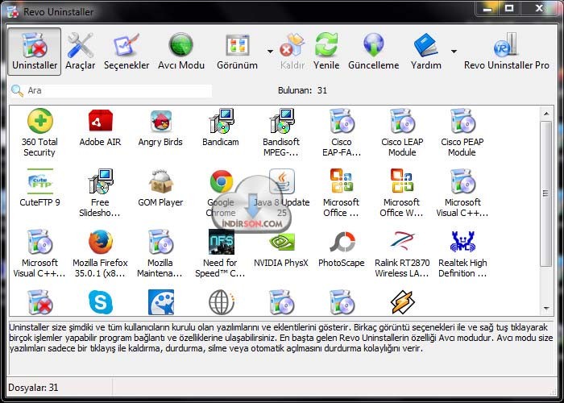Select Cisco PEAP Module

pos(462,133)
